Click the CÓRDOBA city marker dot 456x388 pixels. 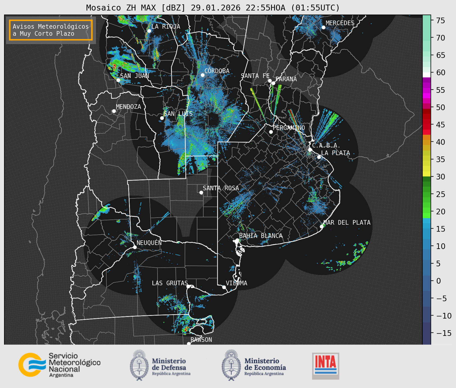202,75
